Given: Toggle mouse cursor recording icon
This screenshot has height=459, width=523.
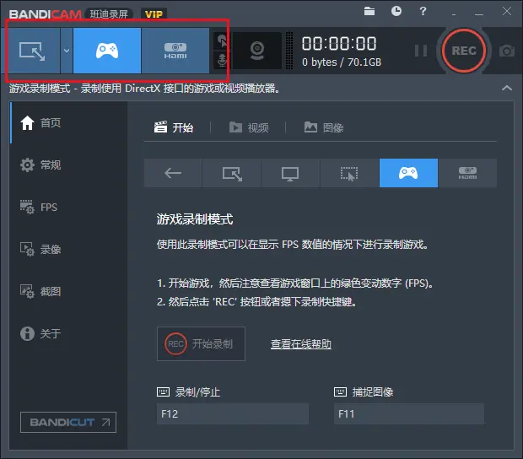Looking at the screenshot, I should pos(222,40).
